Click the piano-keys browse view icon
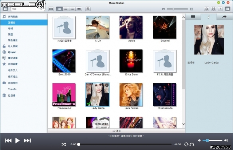The height and width of the screenshot is (150, 233). pyautogui.click(x=51, y=9)
